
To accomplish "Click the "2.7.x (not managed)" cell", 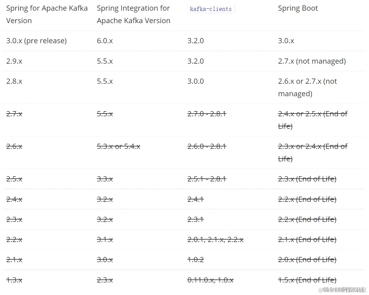I will tap(312, 61).
